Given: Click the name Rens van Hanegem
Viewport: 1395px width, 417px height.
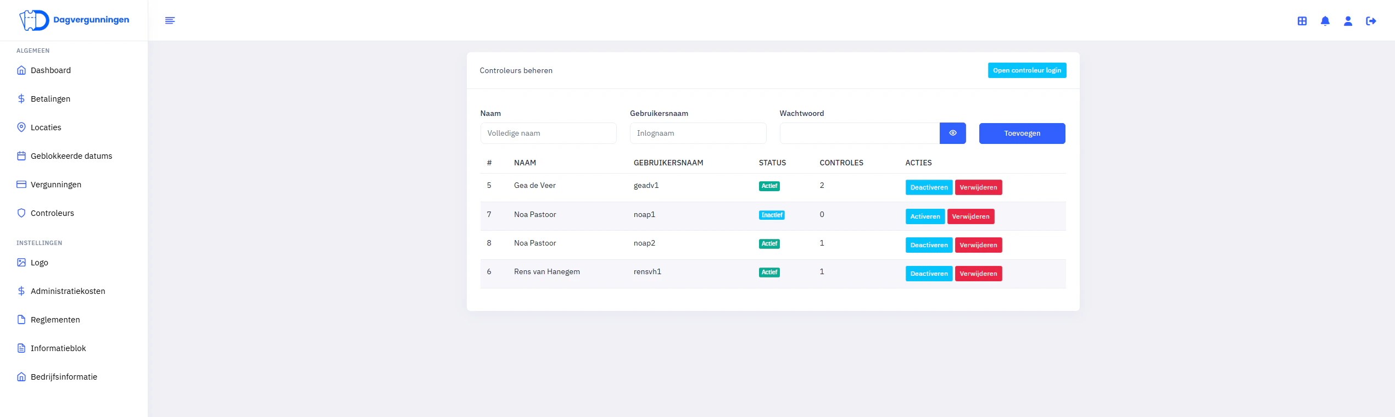Looking at the screenshot, I should [547, 272].
